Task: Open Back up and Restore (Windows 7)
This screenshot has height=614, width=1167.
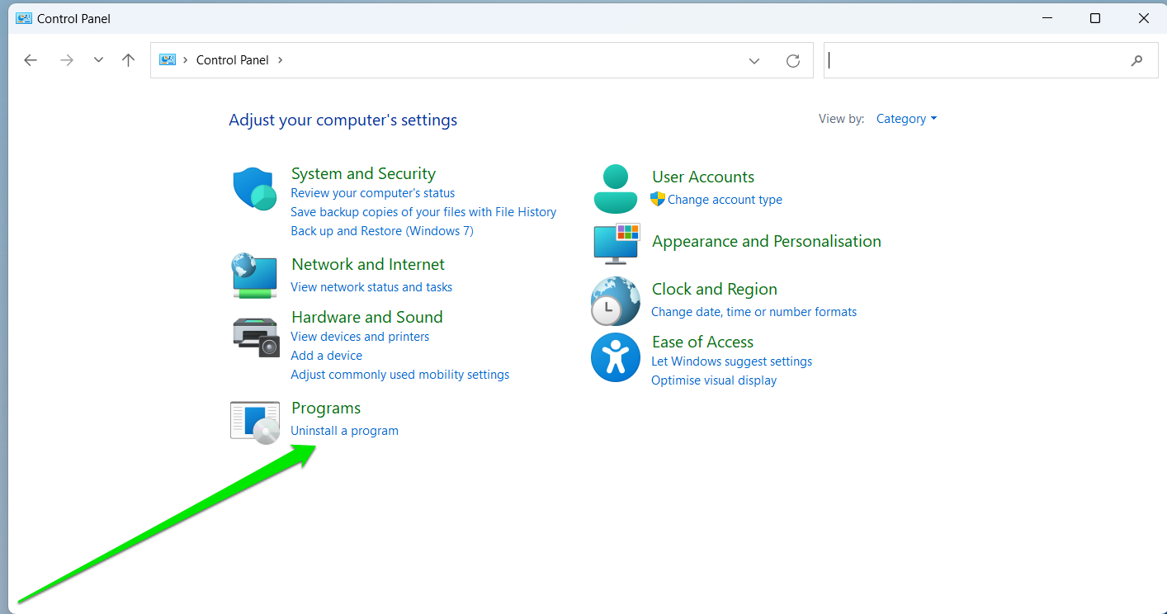Action: [x=382, y=231]
